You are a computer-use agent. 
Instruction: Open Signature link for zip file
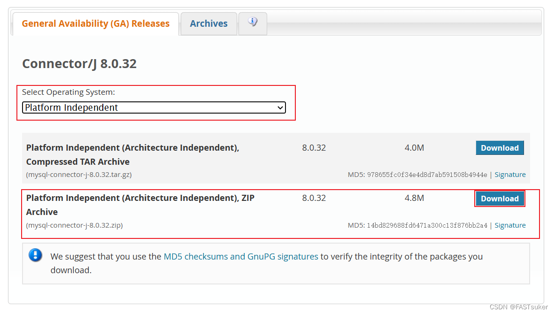[x=510, y=225]
